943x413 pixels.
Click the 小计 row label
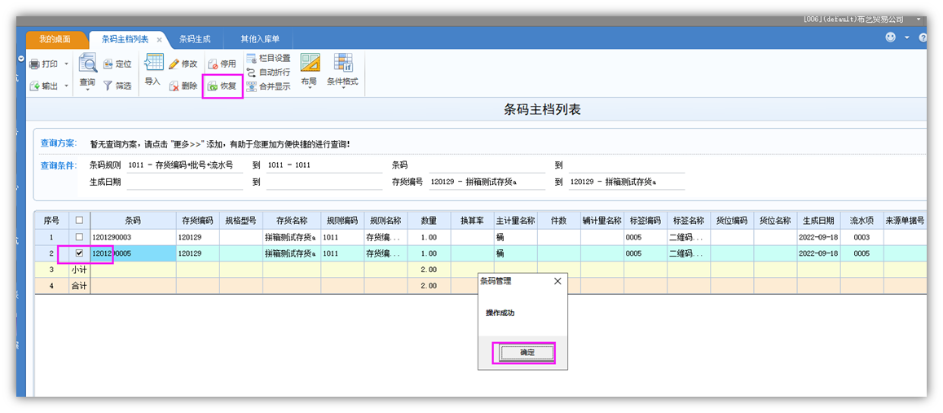click(x=79, y=270)
